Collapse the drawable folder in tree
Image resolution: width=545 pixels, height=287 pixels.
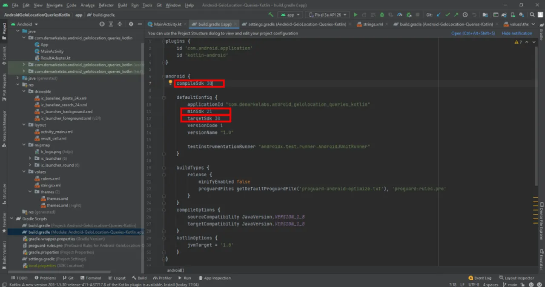(x=24, y=92)
